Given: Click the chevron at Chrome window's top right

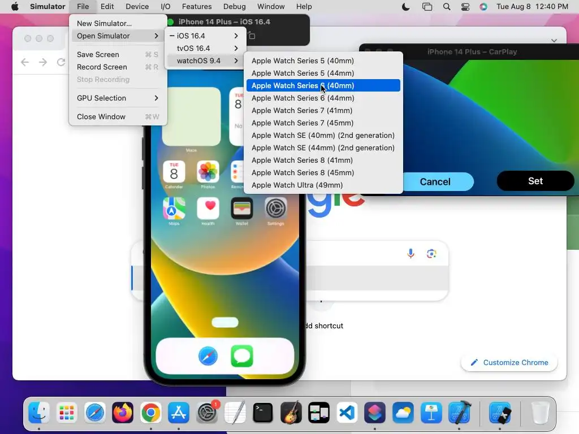Looking at the screenshot, I should point(554,41).
